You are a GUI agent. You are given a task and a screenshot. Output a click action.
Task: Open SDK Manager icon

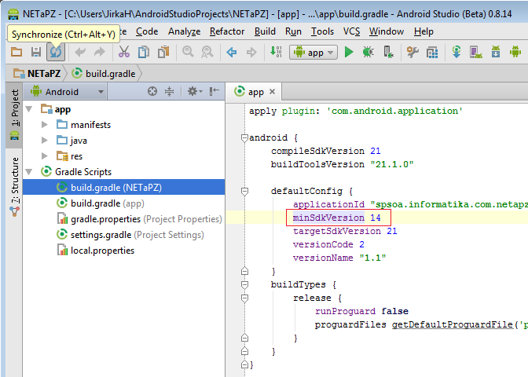(496, 52)
